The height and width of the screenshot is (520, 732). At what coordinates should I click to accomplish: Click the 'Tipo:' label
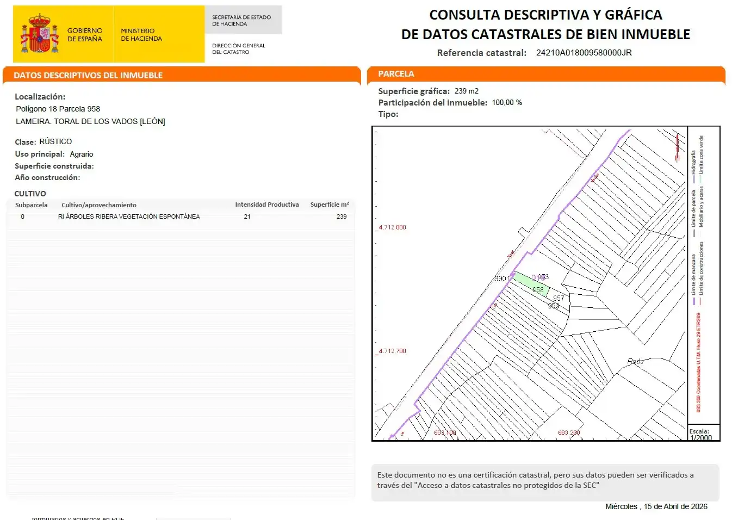pos(388,114)
